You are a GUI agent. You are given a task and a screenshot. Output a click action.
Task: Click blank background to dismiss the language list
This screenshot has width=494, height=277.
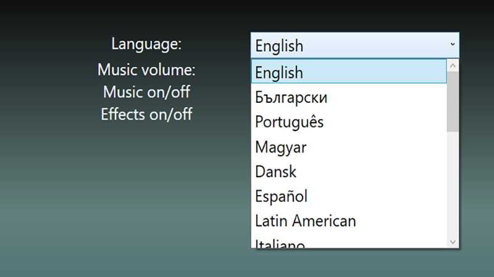coord(124,203)
